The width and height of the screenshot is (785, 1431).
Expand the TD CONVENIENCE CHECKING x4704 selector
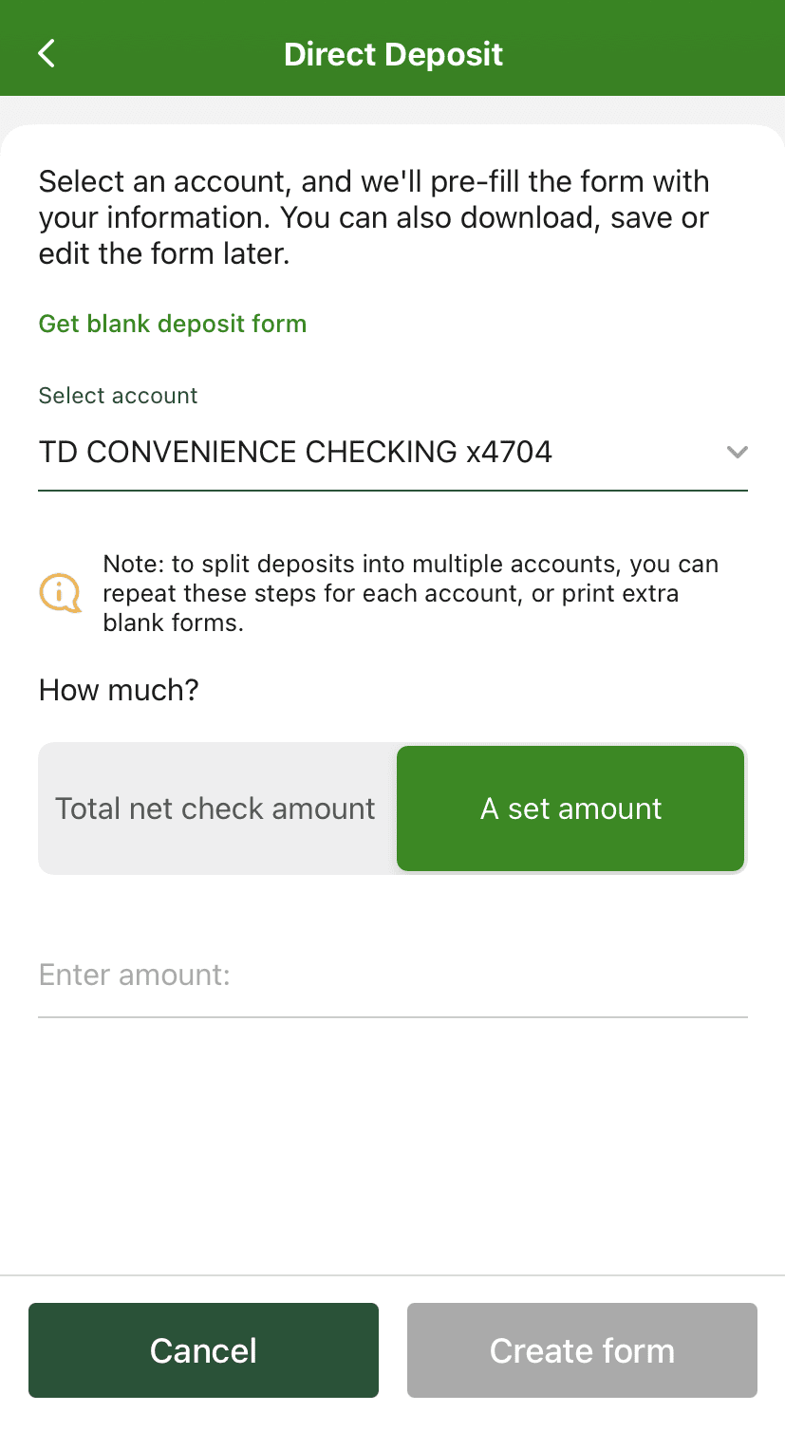coord(392,453)
